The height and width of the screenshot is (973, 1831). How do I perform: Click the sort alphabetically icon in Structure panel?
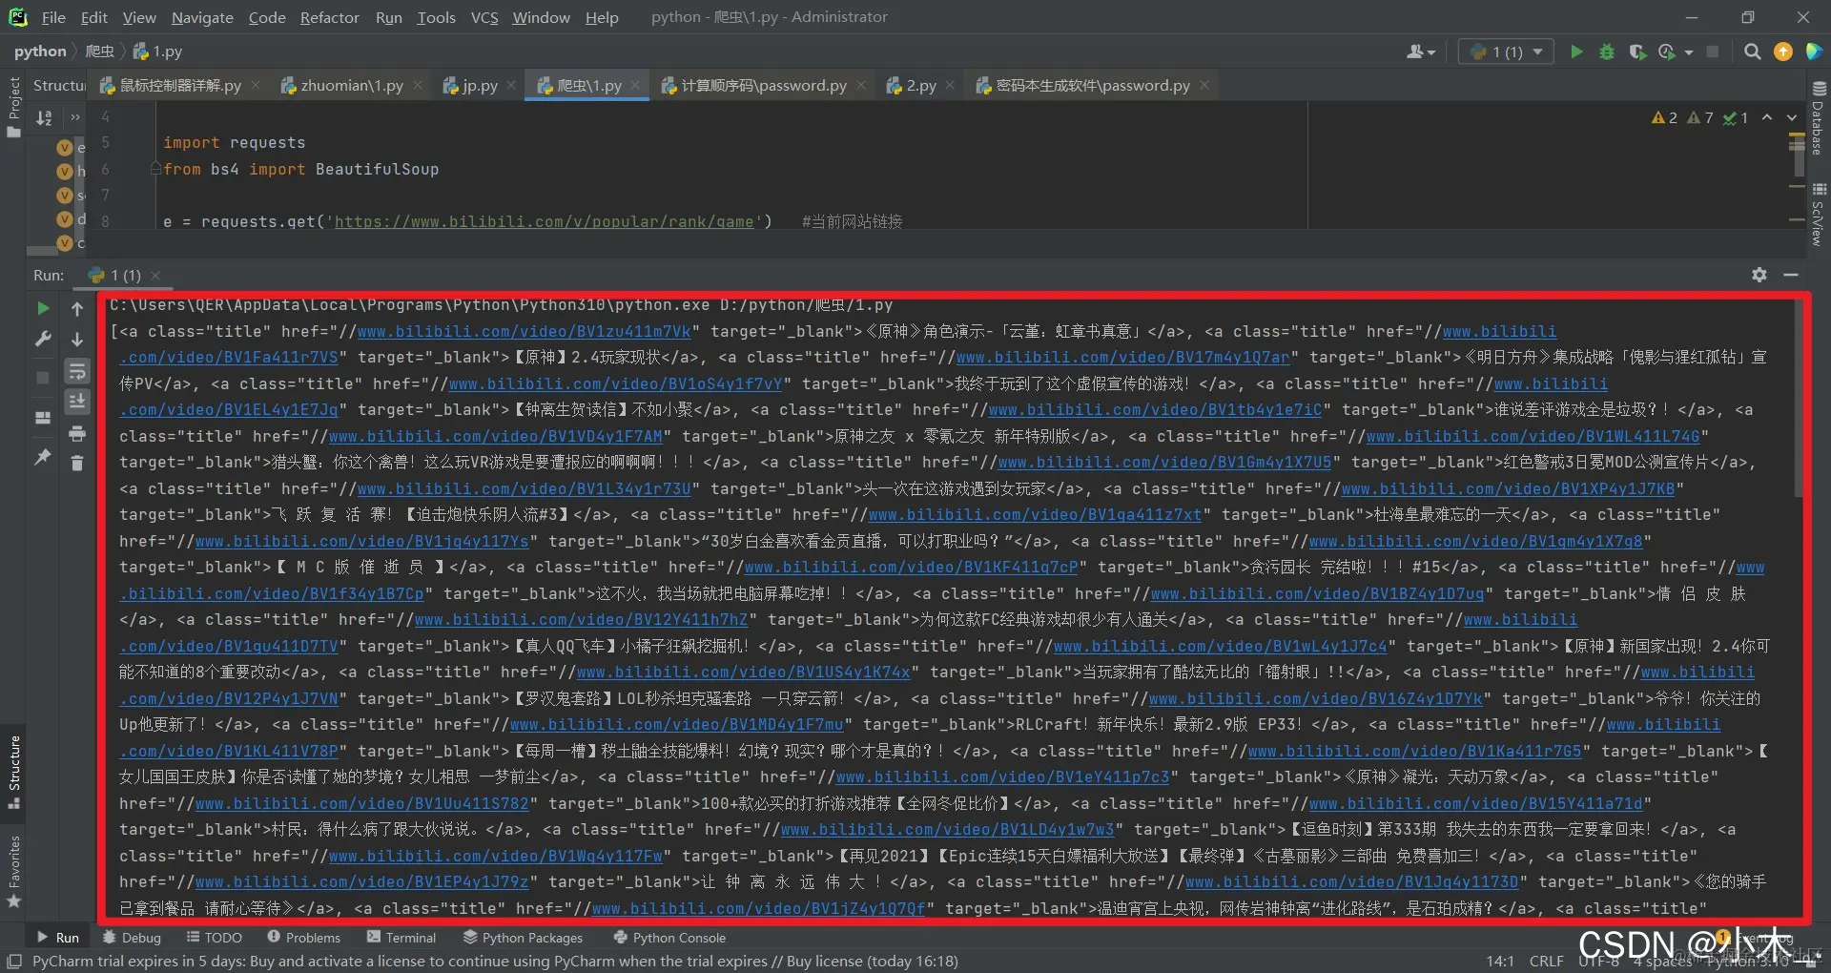(x=44, y=117)
